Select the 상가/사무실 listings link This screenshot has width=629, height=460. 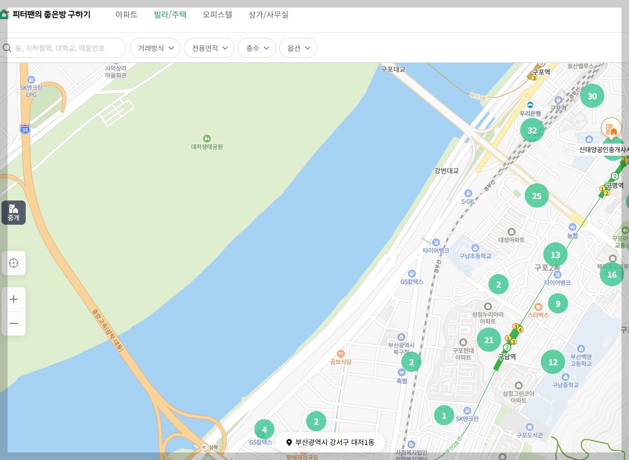tap(268, 15)
